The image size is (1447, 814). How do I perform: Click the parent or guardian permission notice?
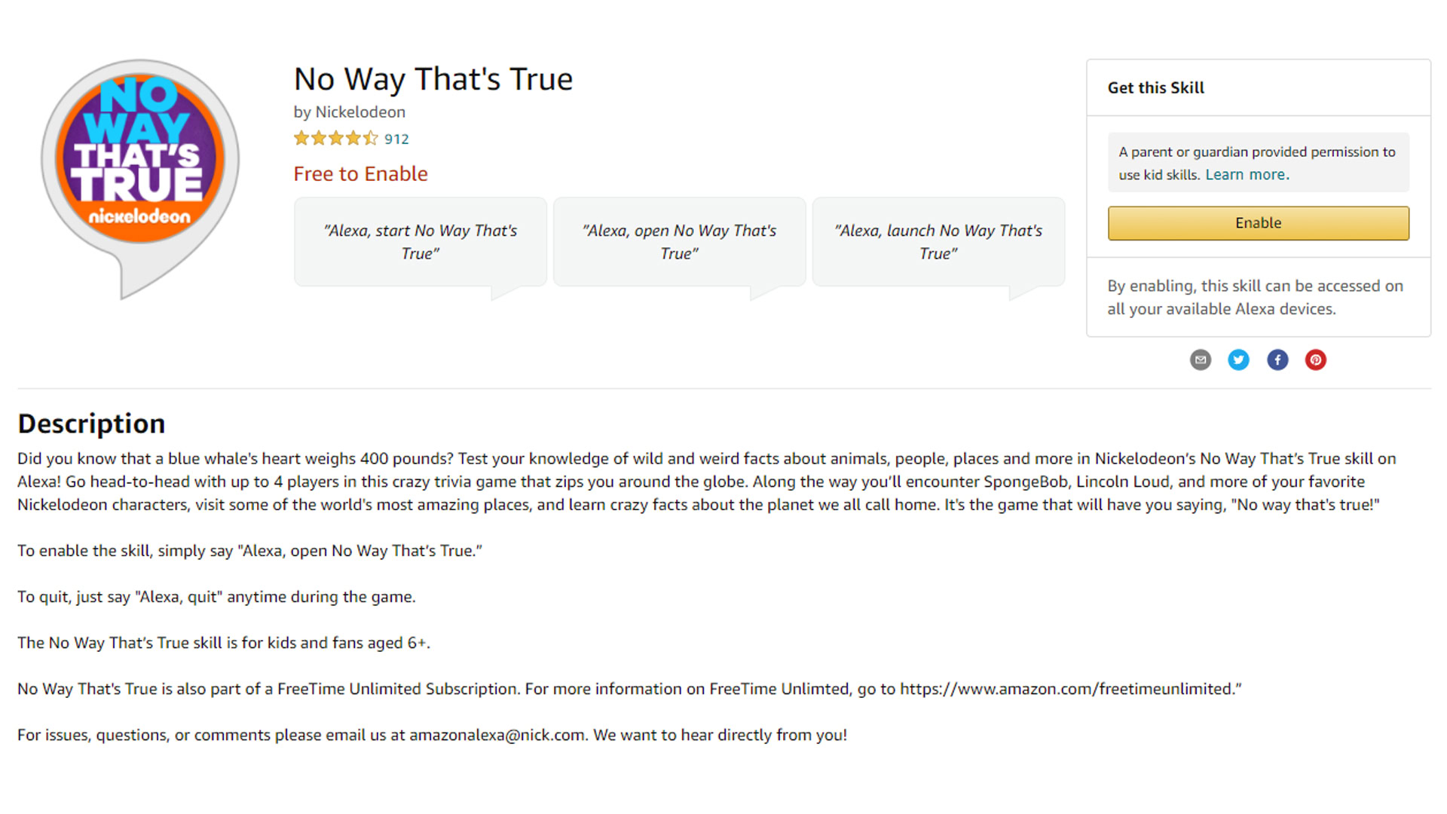(1257, 153)
